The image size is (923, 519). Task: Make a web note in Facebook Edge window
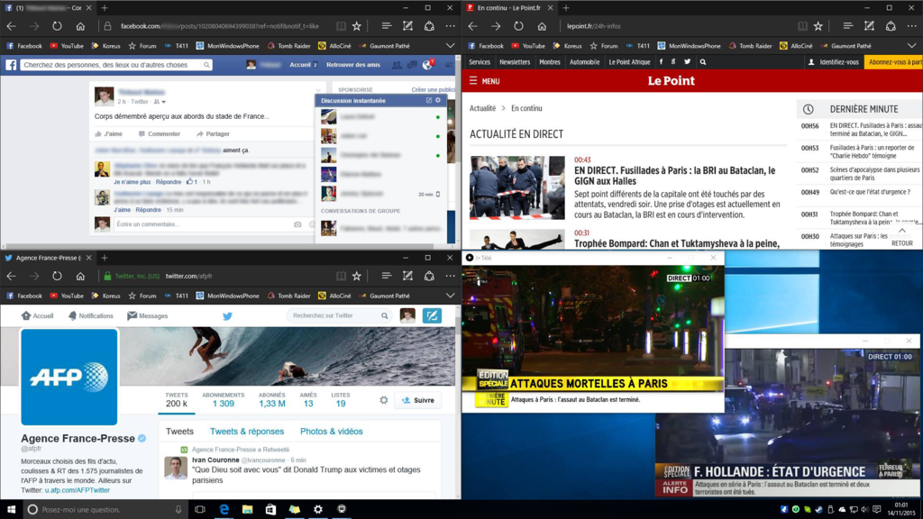point(407,26)
